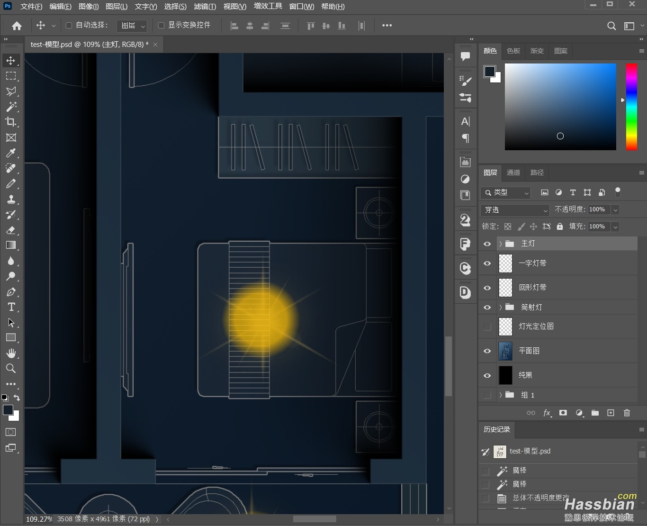Select the Rectangular Marquee tool
The image size is (647, 526).
11,76
